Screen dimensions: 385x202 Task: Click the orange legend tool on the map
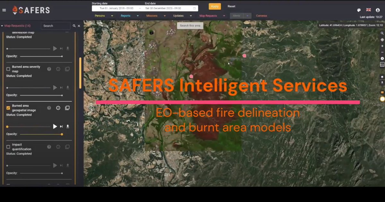[x=382, y=92]
